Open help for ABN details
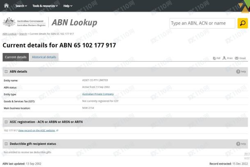 click(x=241, y=71)
